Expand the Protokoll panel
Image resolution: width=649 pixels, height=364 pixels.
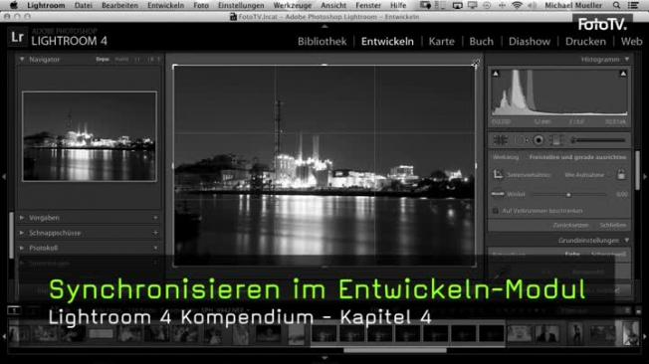[x=22, y=248]
